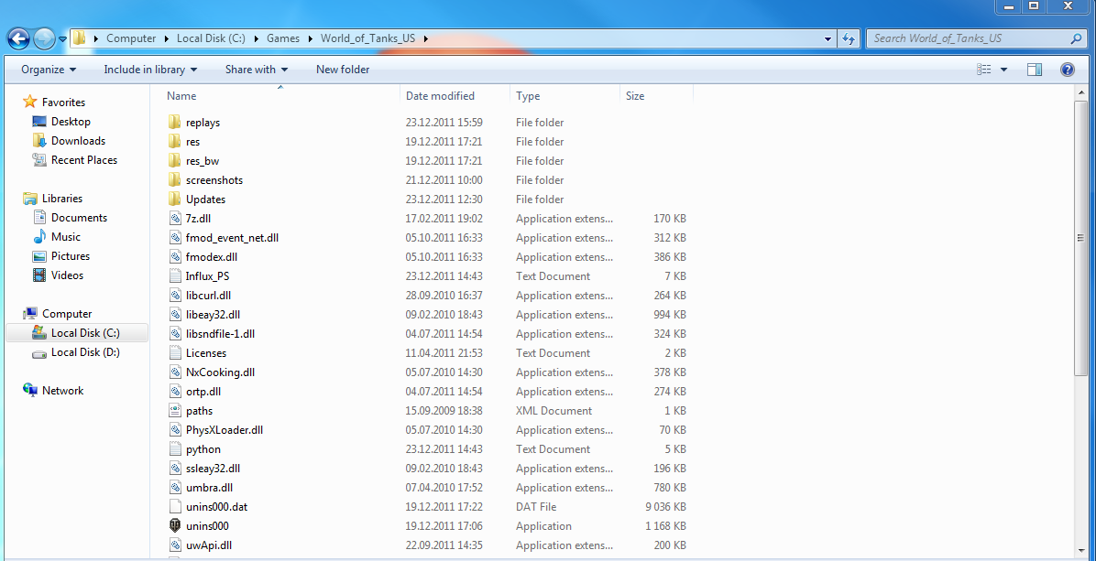The height and width of the screenshot is (561, 1096).
Task: Select Favorites star icon in navigation pane
Action: pyautogui.click(x=29, y=102)
